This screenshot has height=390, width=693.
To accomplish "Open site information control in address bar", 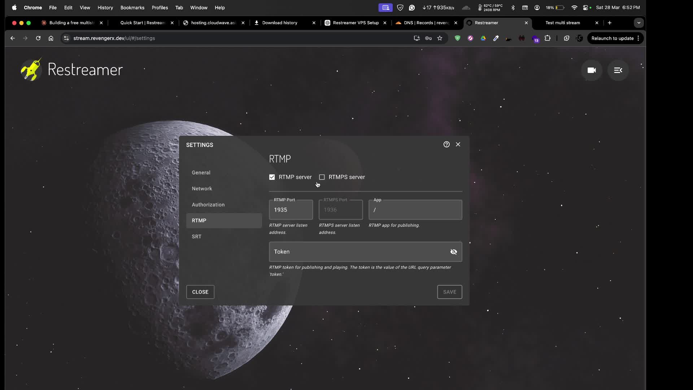I will click(66, 38).
